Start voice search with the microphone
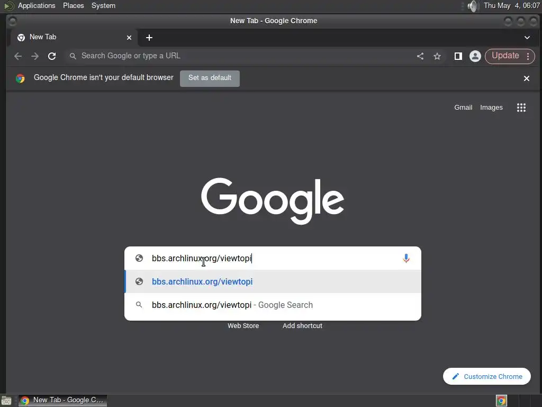 coord(406,258)
